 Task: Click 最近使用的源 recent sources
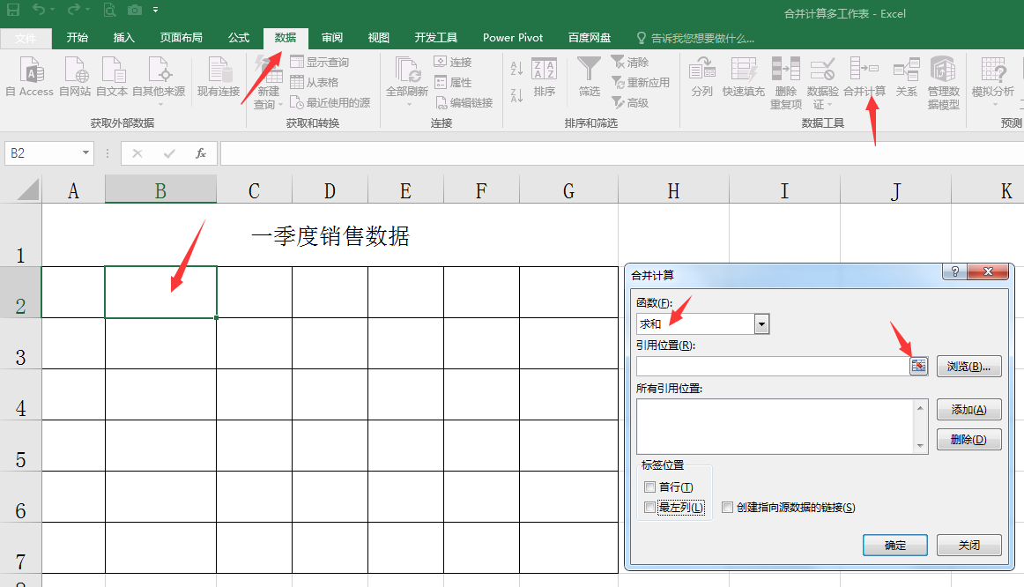pos(330,102)
